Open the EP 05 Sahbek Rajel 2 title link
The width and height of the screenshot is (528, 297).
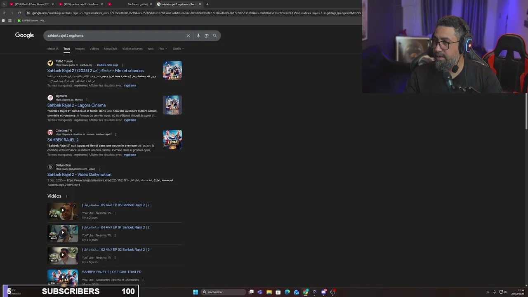[115, 205]
